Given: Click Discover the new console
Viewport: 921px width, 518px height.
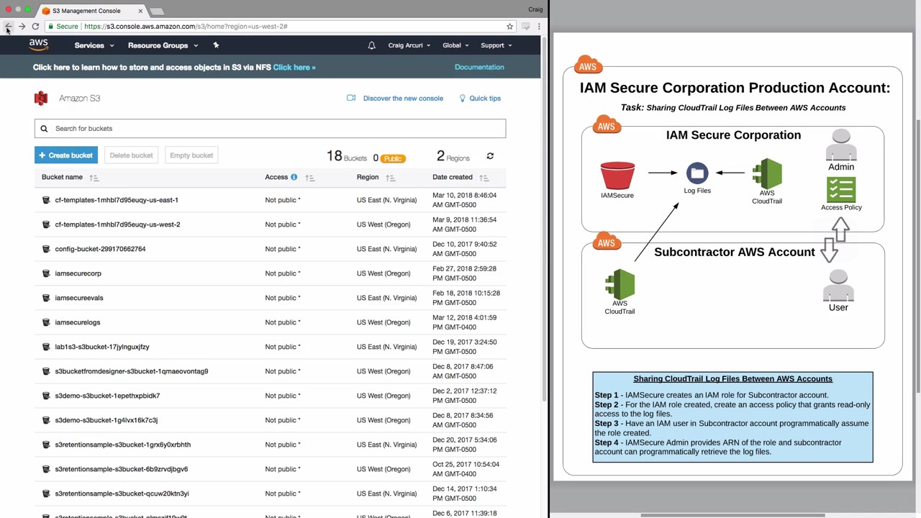Looking at the screenshot, I should point(403,99).
